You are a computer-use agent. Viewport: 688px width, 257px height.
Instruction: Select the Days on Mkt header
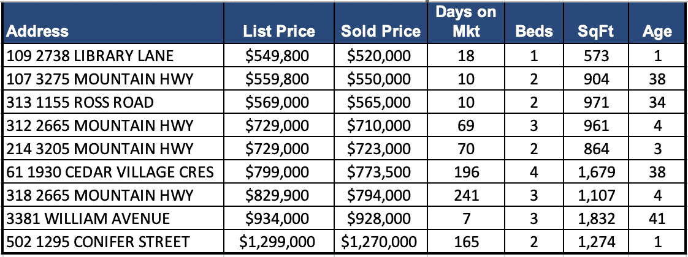(466, 21)
